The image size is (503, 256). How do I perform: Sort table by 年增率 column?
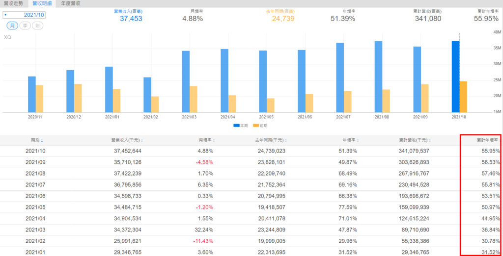351,140
